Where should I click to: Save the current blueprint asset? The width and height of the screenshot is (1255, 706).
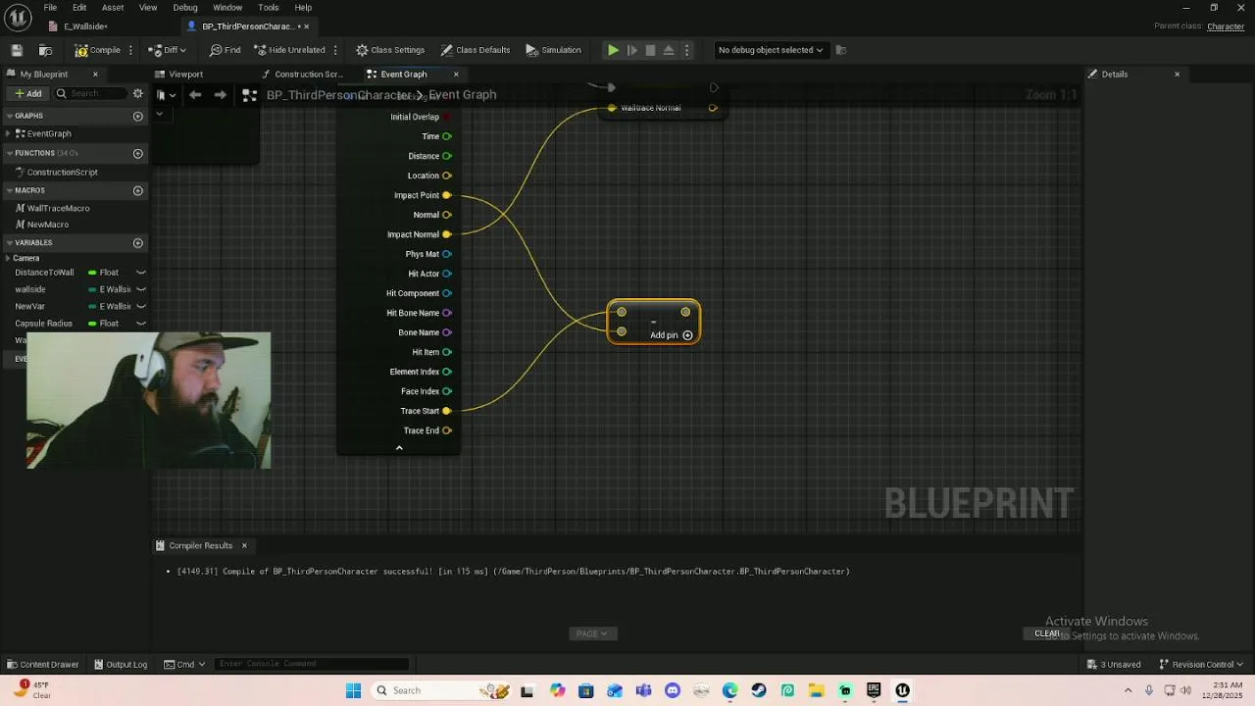tap(17, 50)
